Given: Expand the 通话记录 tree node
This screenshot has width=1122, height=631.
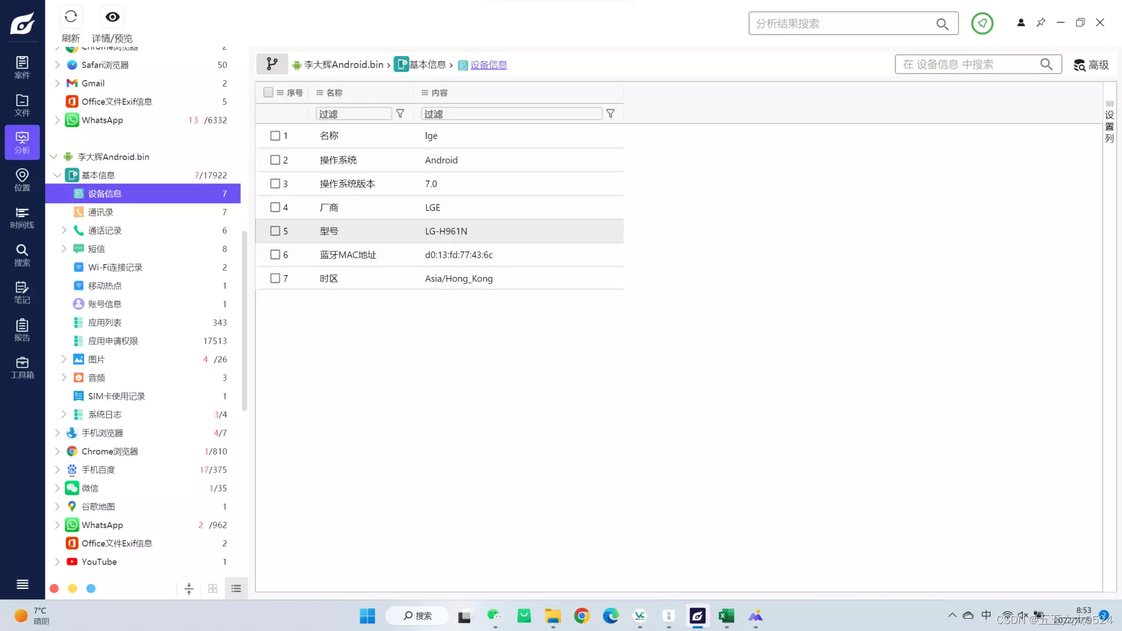Looking at the screenshot, I should tap(64, 231).
